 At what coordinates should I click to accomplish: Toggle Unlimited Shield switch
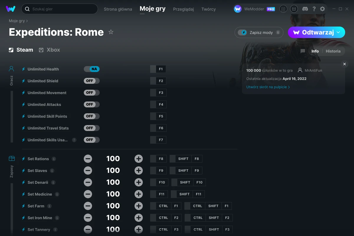(x=92, y=81)
